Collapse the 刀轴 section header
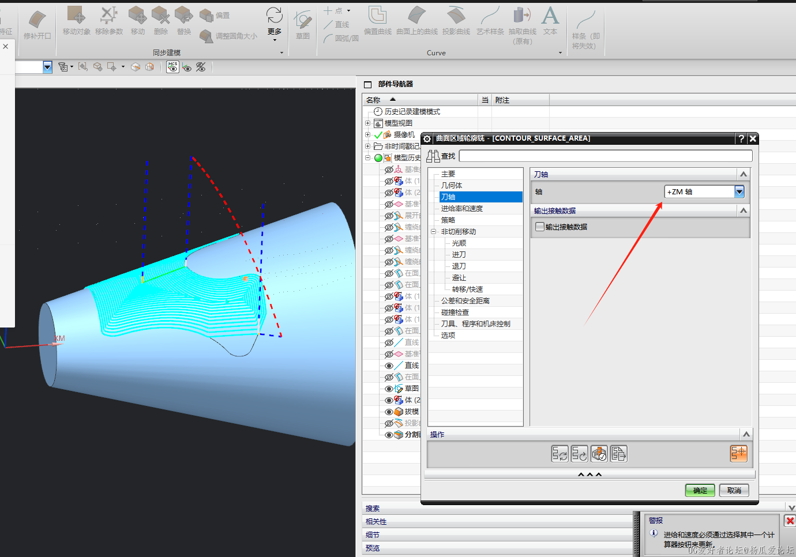The width and height of the screenshot is (796, 557). 743,174
